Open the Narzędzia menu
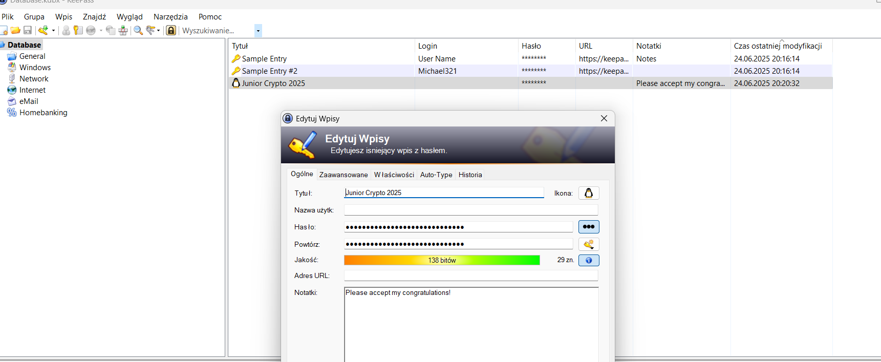 pos(170,17)
